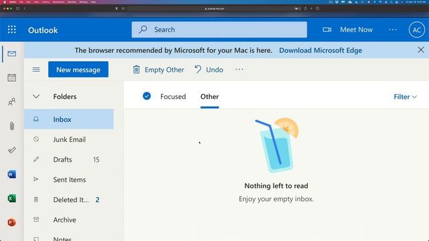429x241 pixels.
Task: Click inside the Search field
Action: [x=219, y=29]
